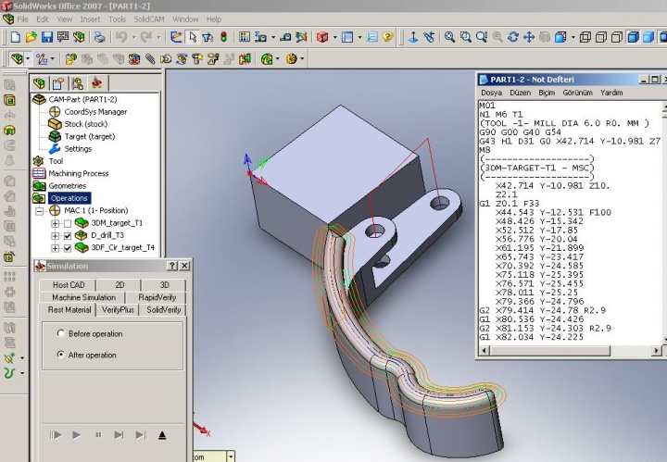The height and width of the screenshot is (462, 667).
Task: Click the Save icon in toolbar
Action: (47, 37)
